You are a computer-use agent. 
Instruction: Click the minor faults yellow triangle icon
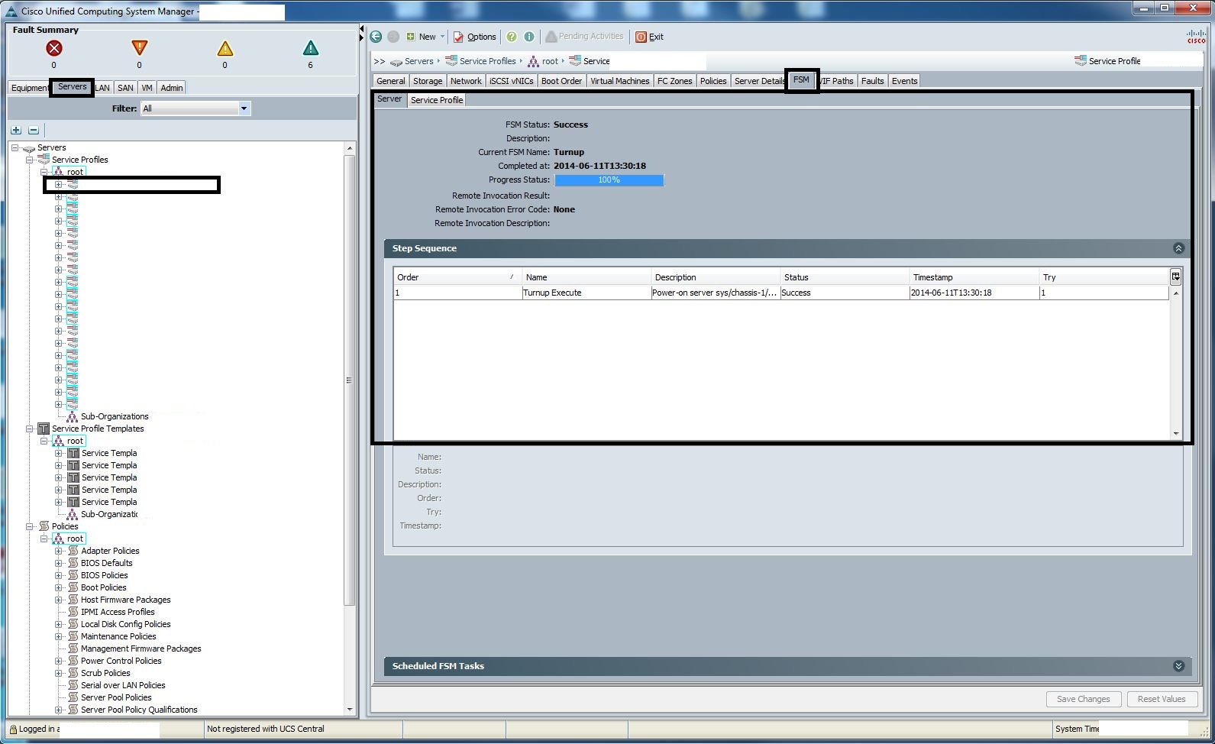click(225, 49)
